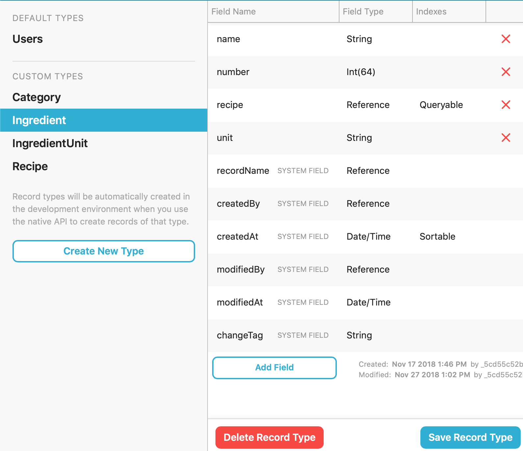Screen dimensions: 523x451
Task: Open the Field Type of the name field
Action: point(359,39)
